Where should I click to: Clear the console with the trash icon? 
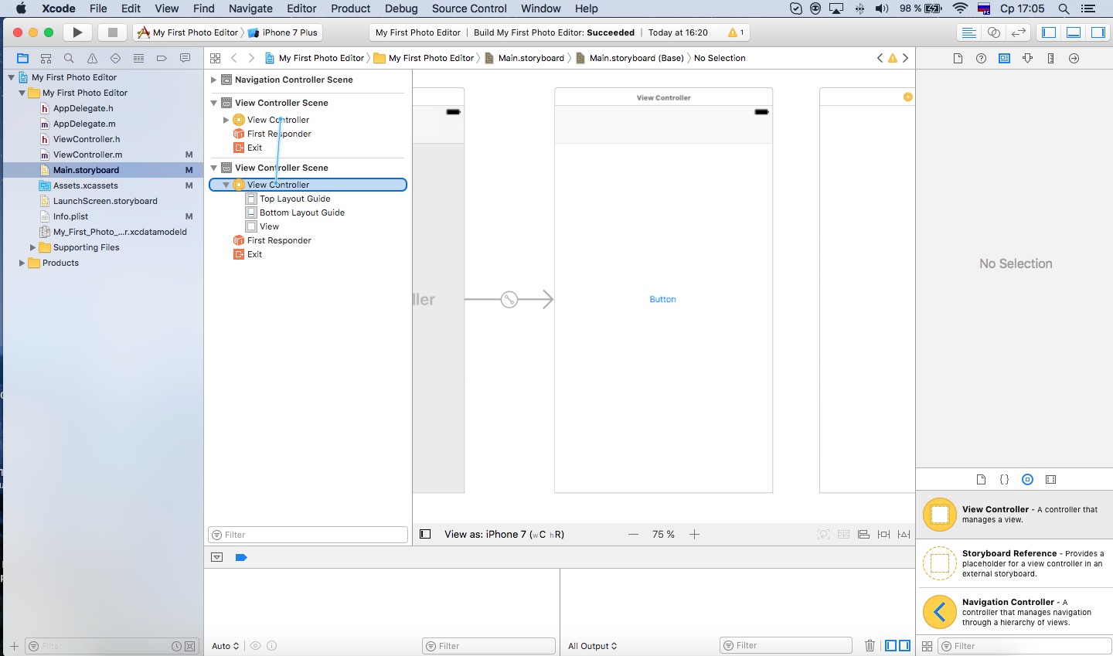(x=870, y=646)
